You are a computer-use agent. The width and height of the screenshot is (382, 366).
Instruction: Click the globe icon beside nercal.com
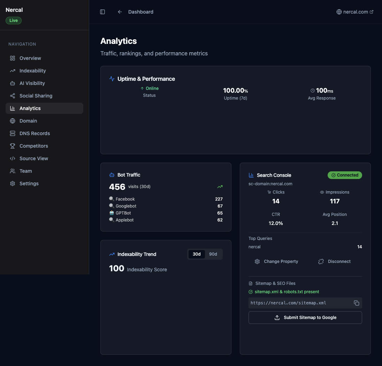339,12
